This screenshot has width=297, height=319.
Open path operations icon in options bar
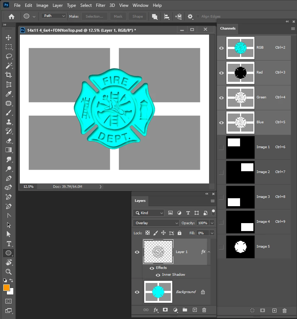(155, 17)
